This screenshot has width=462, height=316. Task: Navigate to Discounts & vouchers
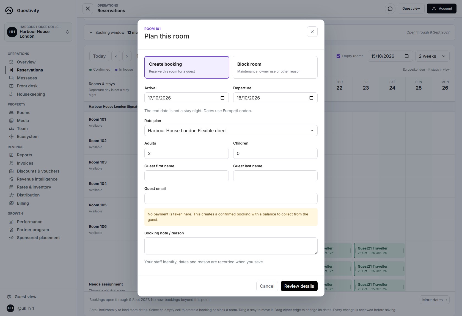tap(38, 171)
